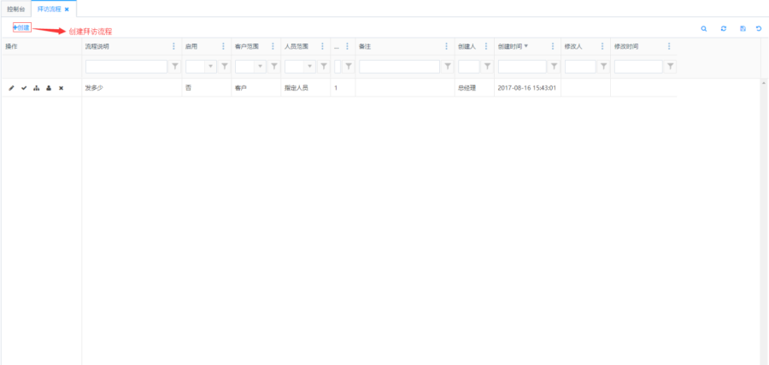Click the undo/reset icon in the top toolbar
This screenshot has height=365, width=769.
pos(758,28)
